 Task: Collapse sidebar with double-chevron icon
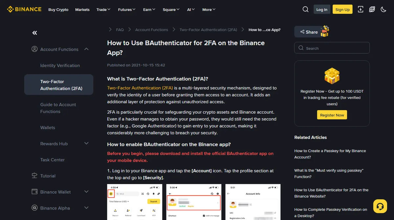(34, 33)
